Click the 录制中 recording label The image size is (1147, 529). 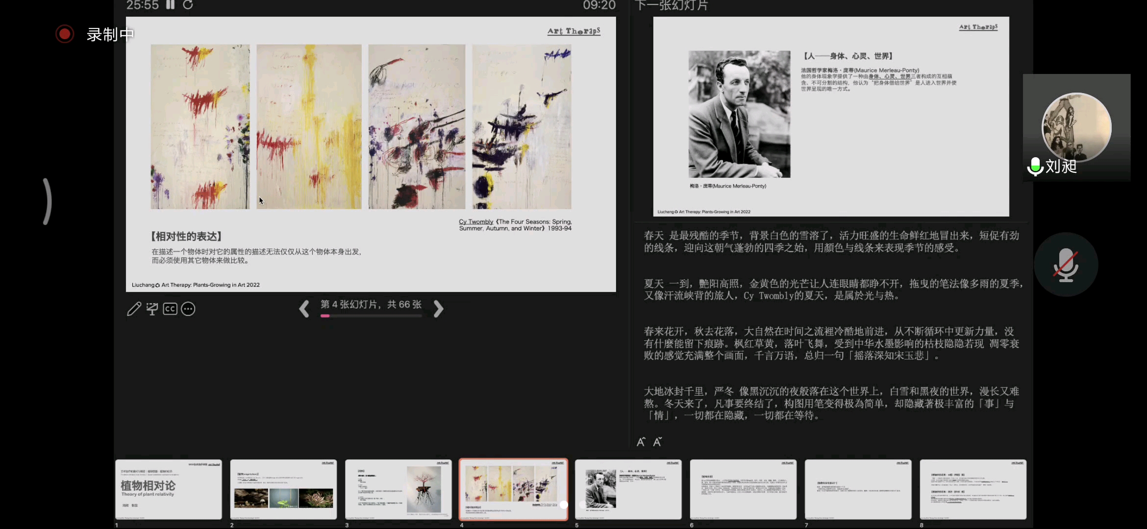coord(110,34)
